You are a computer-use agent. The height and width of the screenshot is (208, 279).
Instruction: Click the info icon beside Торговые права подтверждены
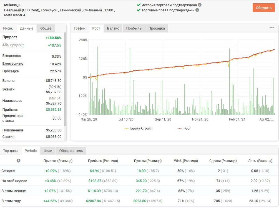[197, 10]
